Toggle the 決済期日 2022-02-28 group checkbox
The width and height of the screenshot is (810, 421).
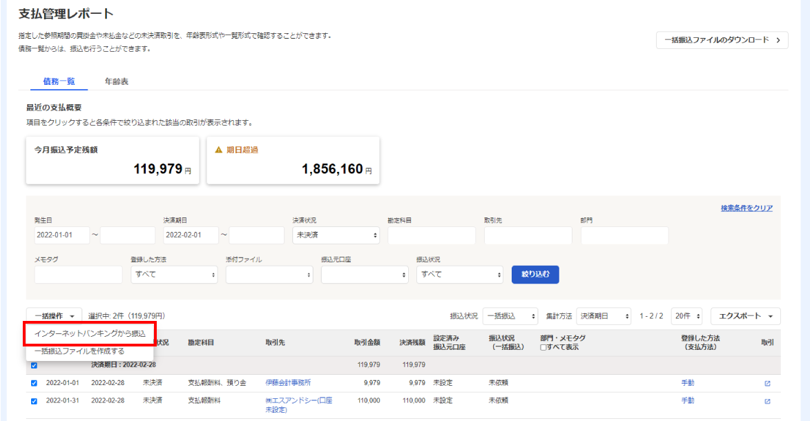coord(35,365)
